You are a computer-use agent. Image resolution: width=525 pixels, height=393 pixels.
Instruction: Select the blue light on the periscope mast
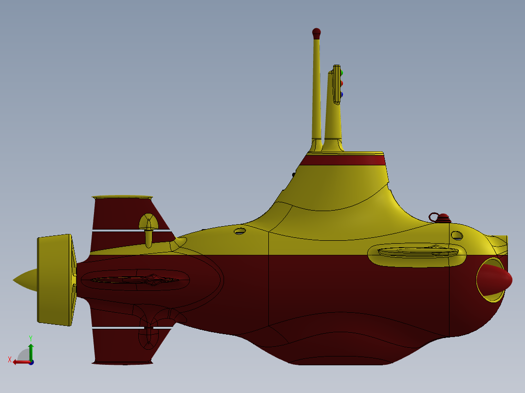[341, 95]
